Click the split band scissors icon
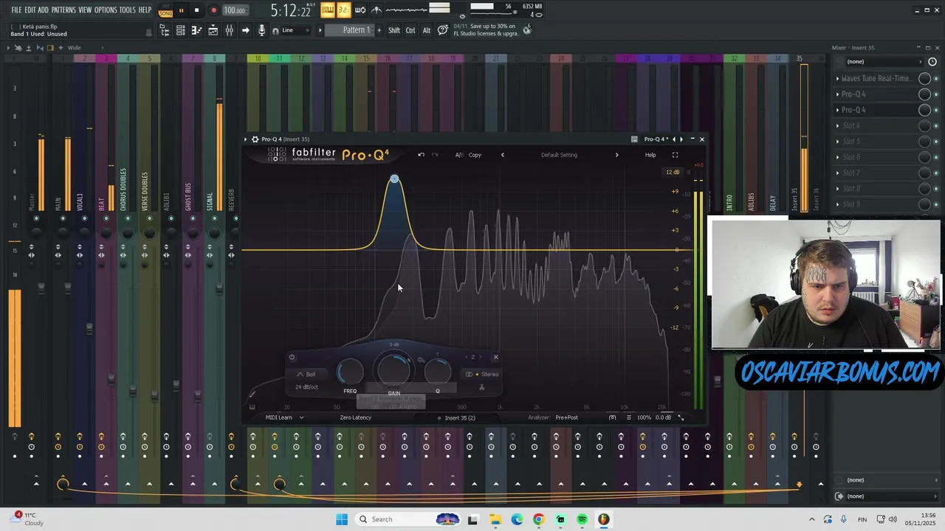Image resolution: width=945 pixels, height=531 pixels. (481, 388)
